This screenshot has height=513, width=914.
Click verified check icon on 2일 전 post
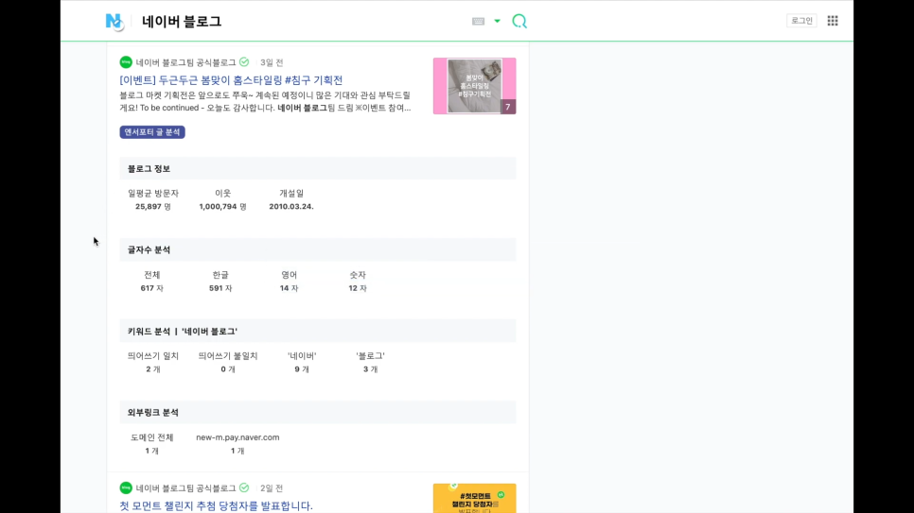click(x=244, y=487)
